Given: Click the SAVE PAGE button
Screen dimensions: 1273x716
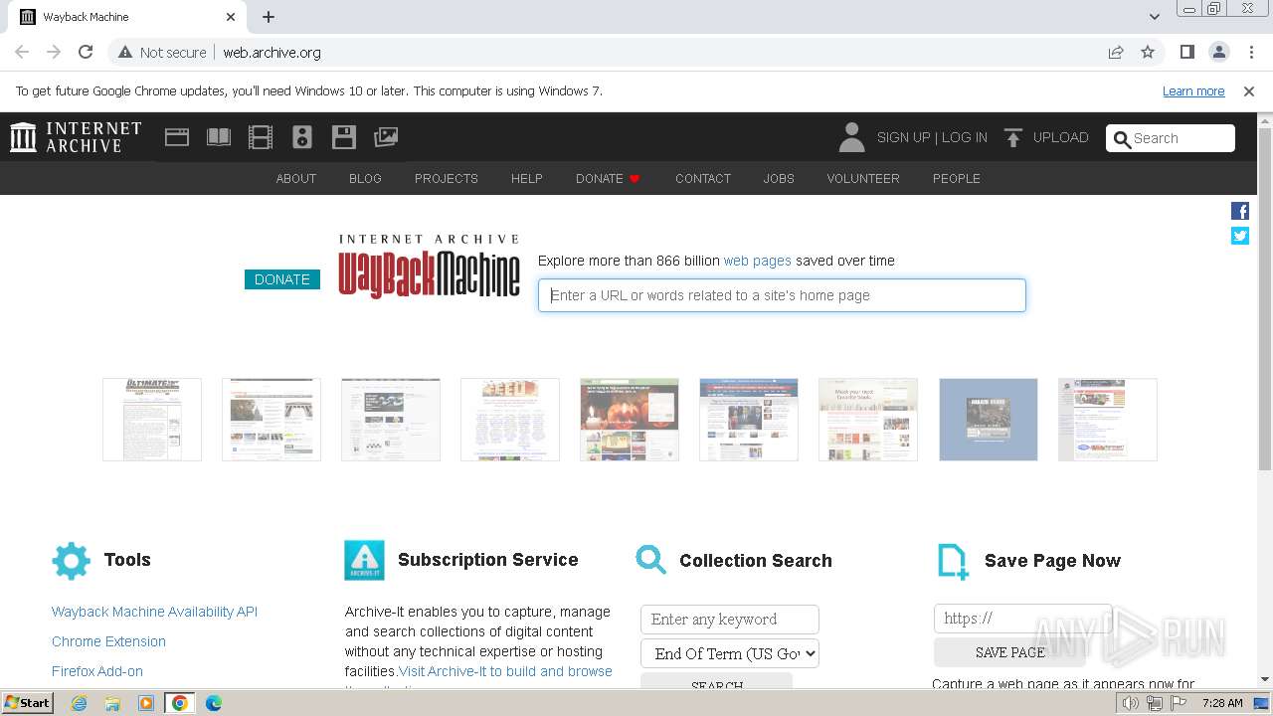Looking at the screenshot, I should 1009,652.
